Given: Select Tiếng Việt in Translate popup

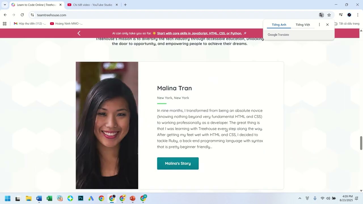Looking at the screenshot, I should 303,25.
